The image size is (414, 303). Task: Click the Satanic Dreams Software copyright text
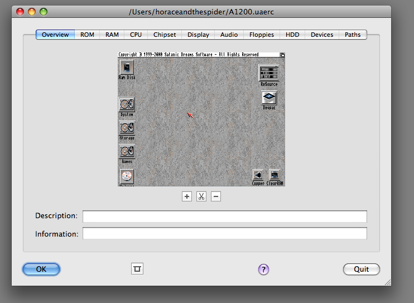pos(188,55)
